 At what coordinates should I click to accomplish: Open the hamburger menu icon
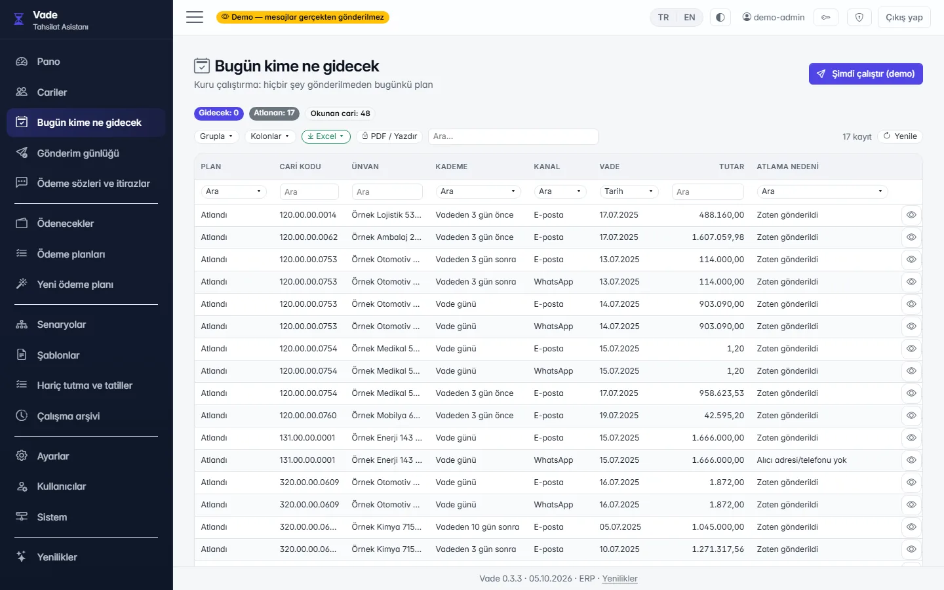tap(195, 17)
